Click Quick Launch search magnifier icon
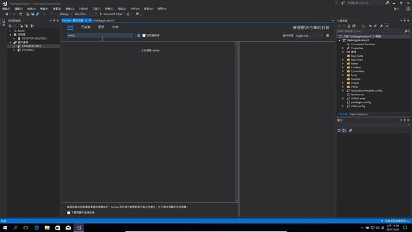Viewport: 412px width, 232px height. [x=388, y=3]
